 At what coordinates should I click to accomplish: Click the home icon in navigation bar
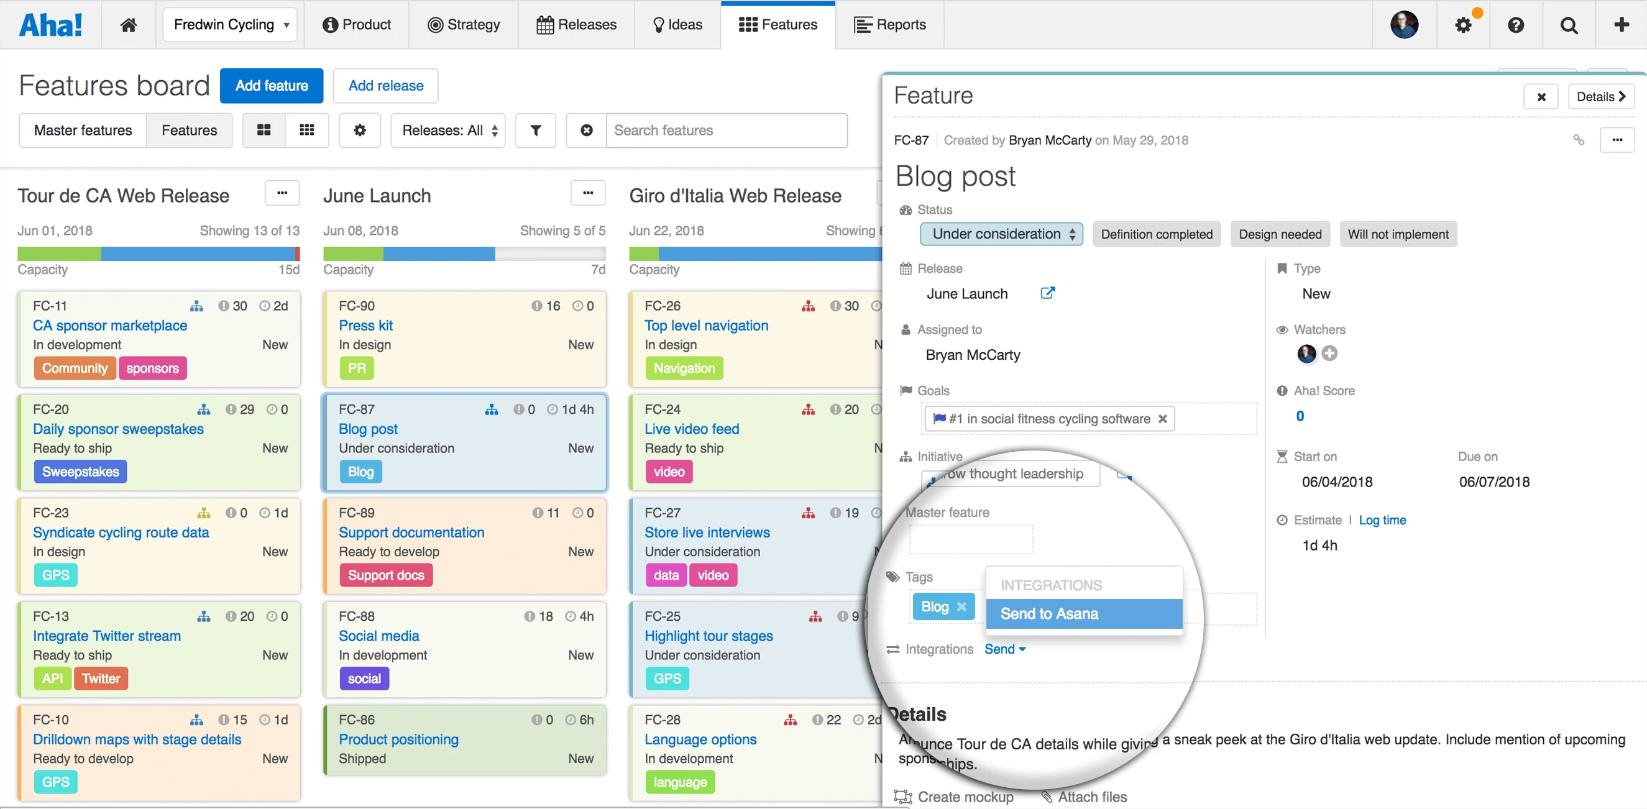[x=129, y=25]
